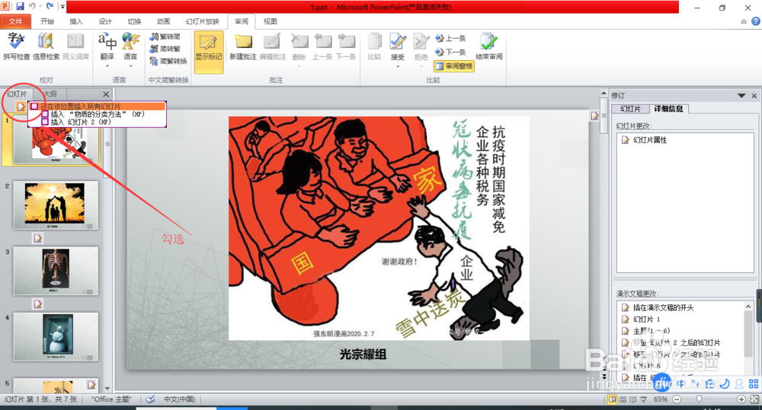762x410 pixels.
Task: Convert text with 简转繁
Action: point(165,49)
